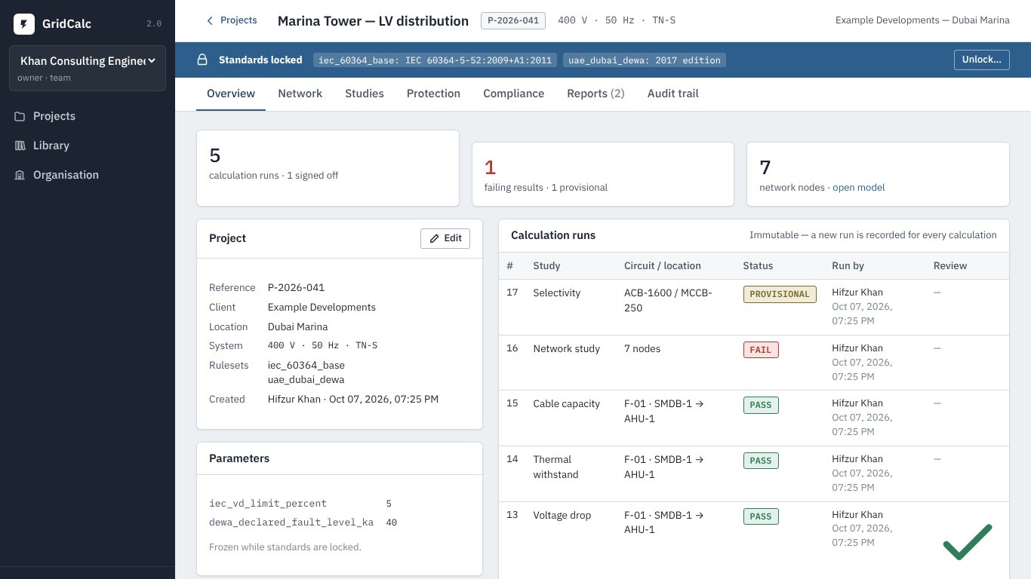Click Edit in the Project card
1031x579 pixels.
coord(445,238)
